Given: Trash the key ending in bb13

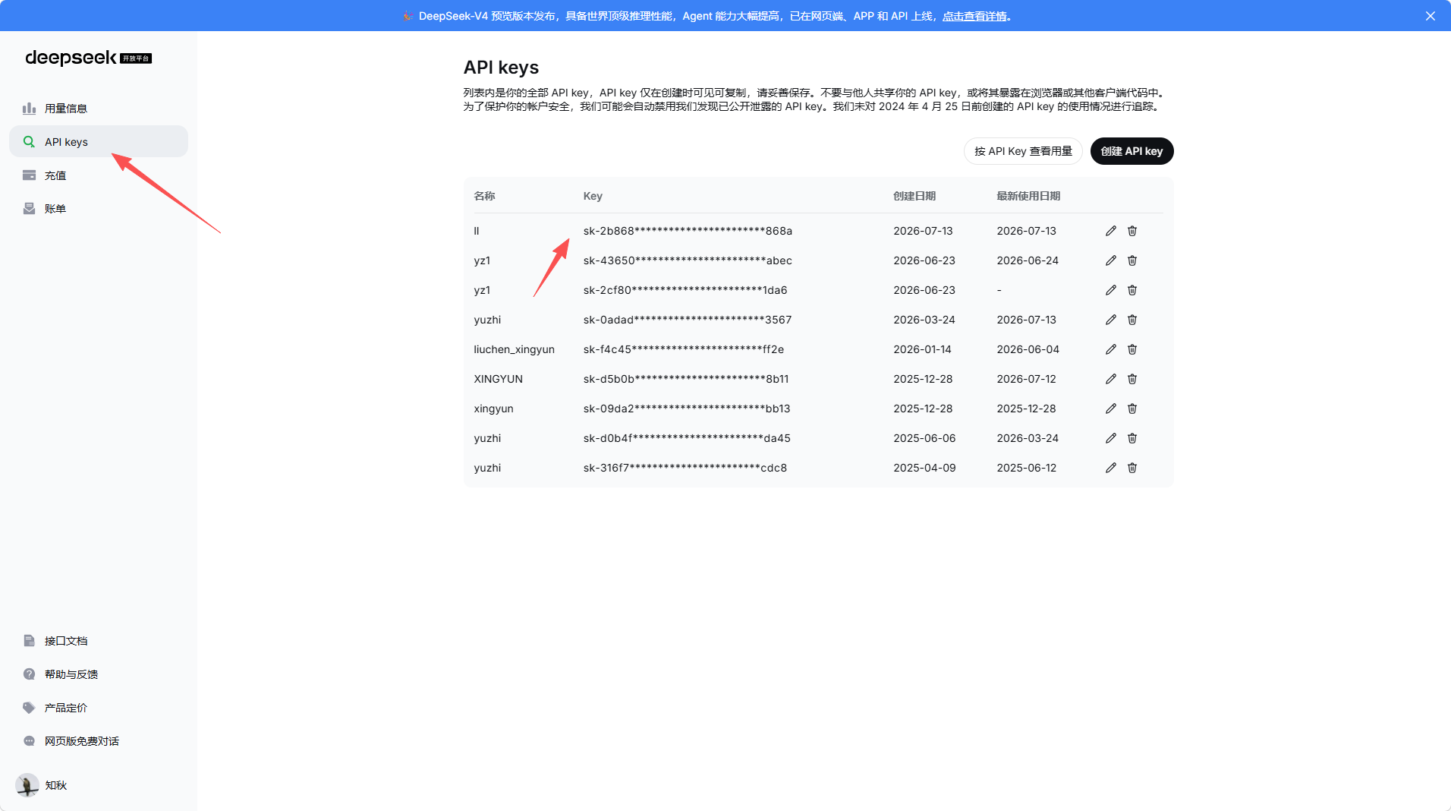Looking at the screenshot, I should [1132, 409].
